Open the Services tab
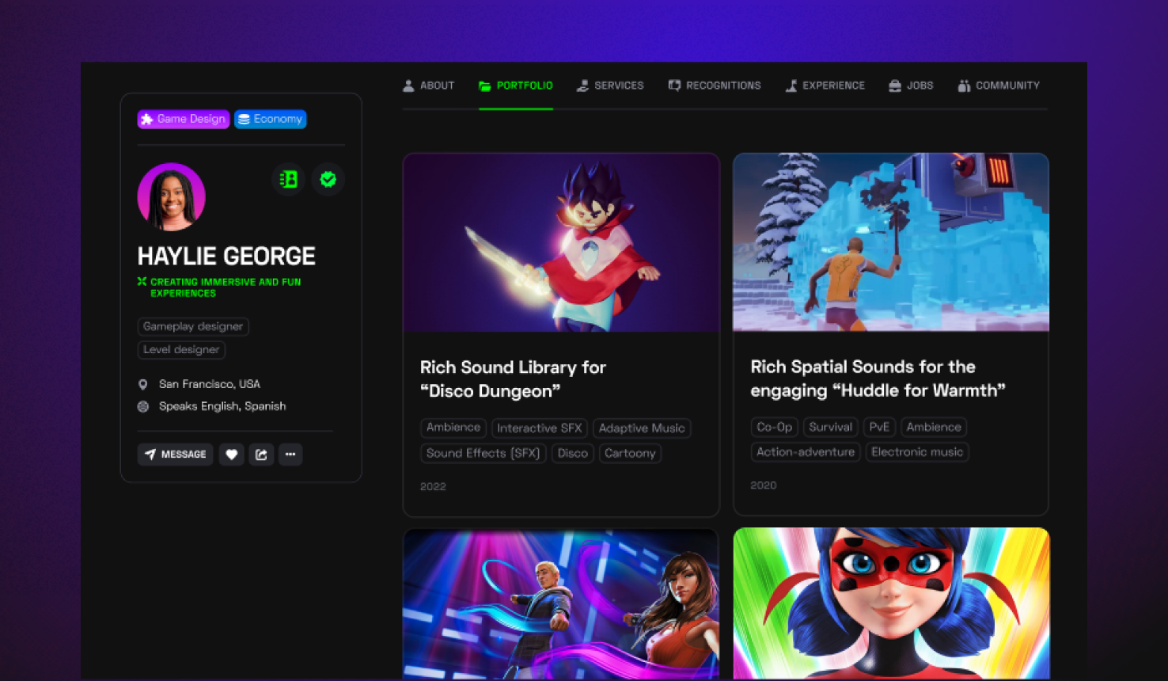 [609, 86]
